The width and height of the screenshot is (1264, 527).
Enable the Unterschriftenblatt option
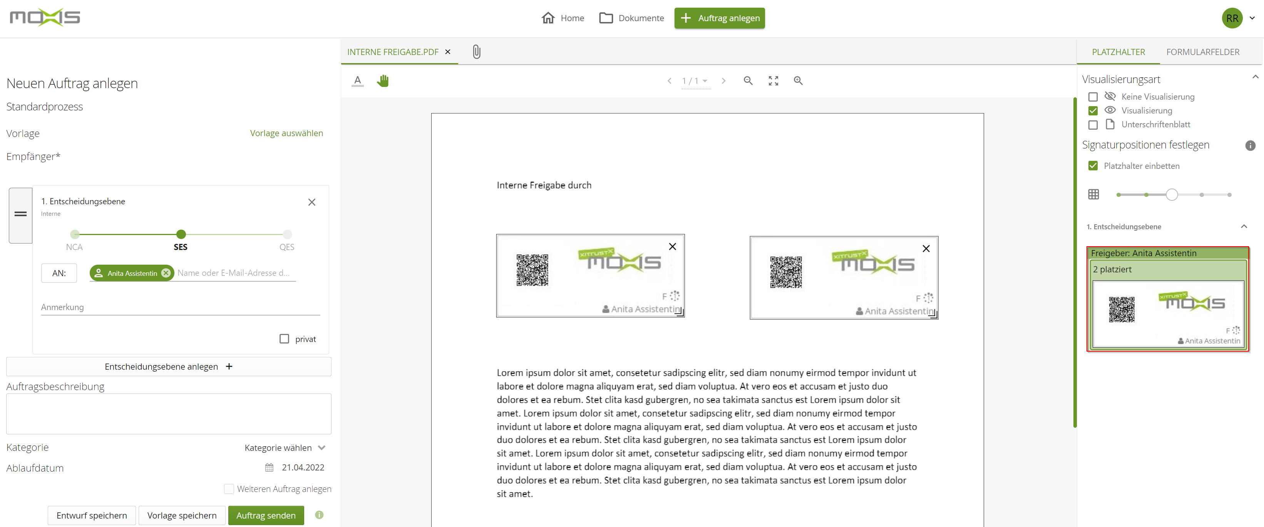click(1093, 125)
